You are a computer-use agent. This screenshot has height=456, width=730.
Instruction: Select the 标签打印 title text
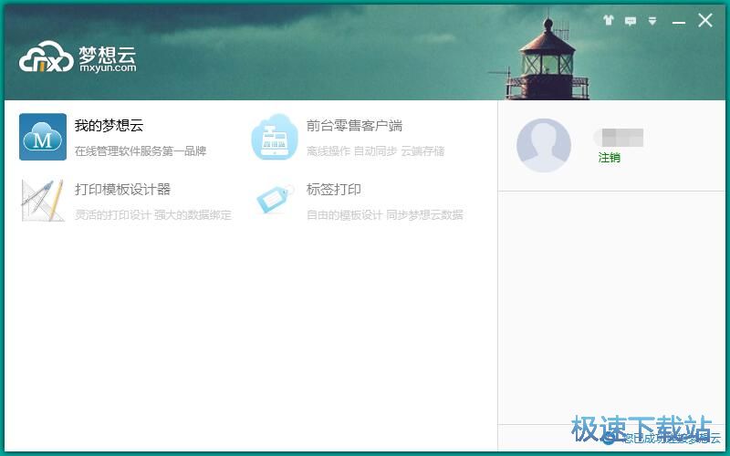click(334, 190)
